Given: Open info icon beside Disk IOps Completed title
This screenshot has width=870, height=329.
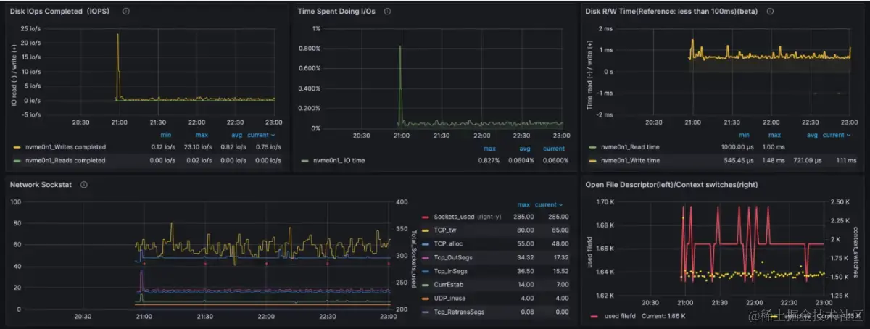Looking at the screenshot, I should pos(126,12).
